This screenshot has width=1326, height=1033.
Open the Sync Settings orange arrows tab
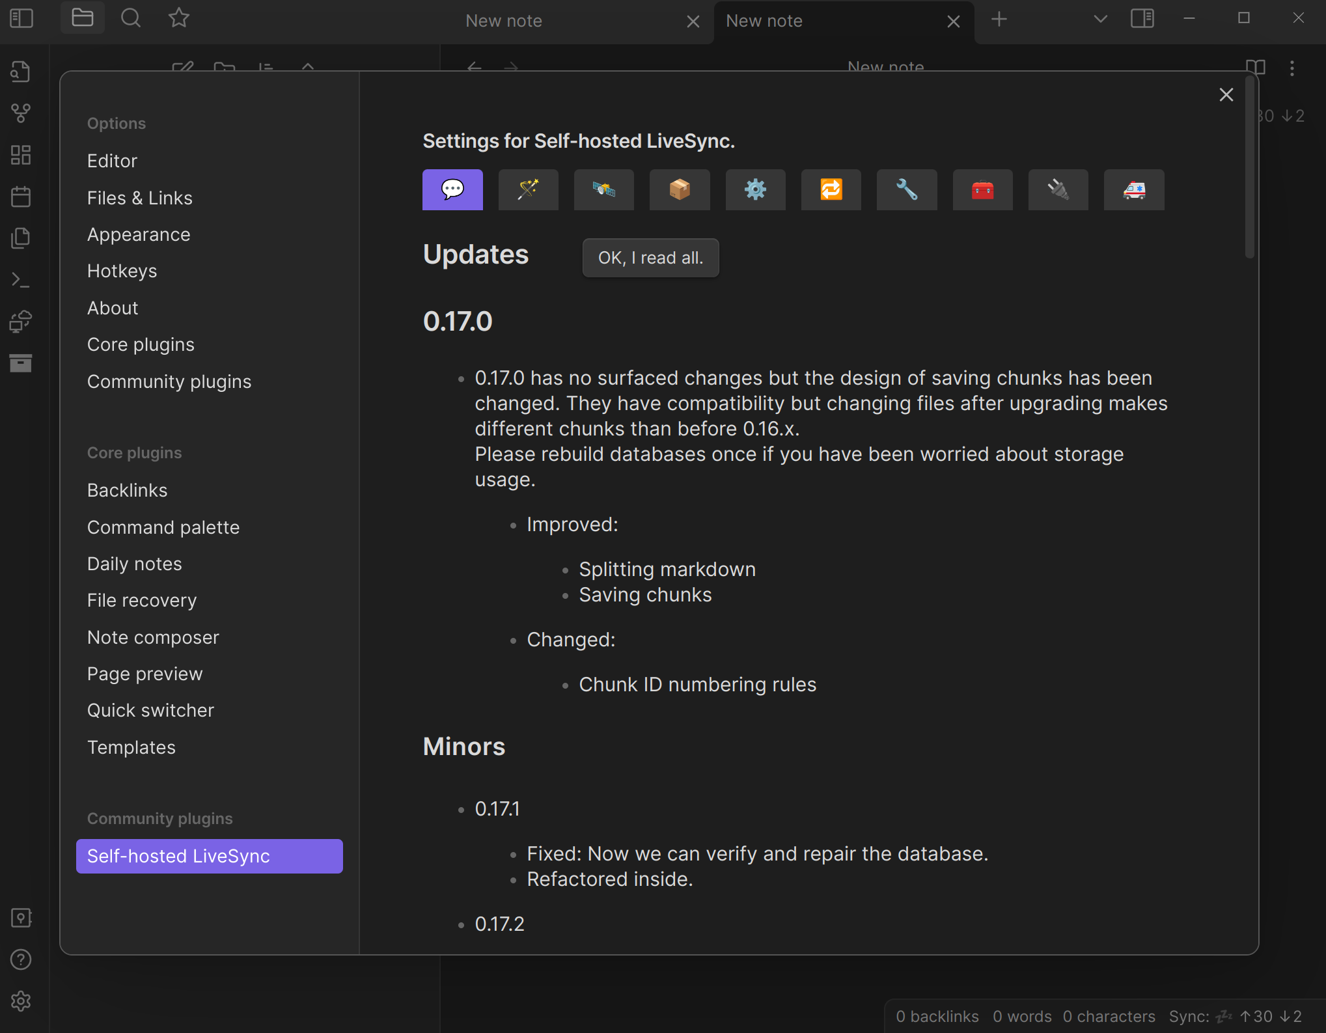click(831, 189)
